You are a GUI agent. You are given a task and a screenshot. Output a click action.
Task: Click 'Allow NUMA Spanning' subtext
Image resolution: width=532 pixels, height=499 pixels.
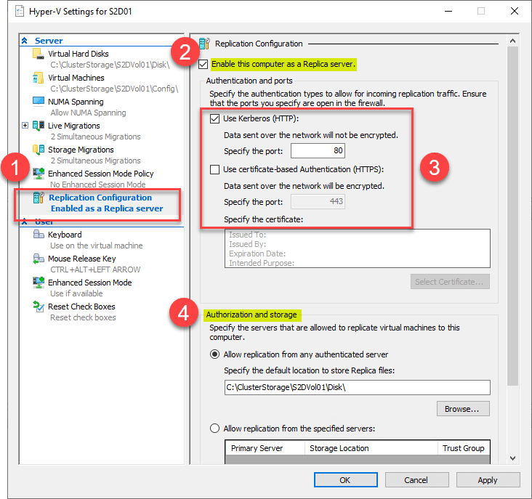click(88, 113)
